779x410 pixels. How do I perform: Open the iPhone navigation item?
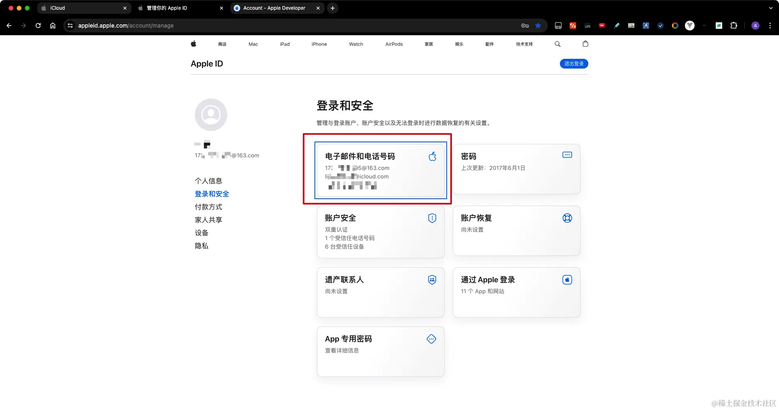(319, 44)
